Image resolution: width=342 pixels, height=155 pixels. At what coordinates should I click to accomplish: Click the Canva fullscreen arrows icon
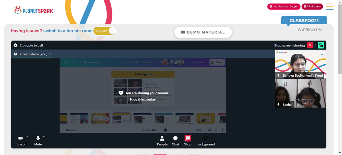(x=216, y=130)
